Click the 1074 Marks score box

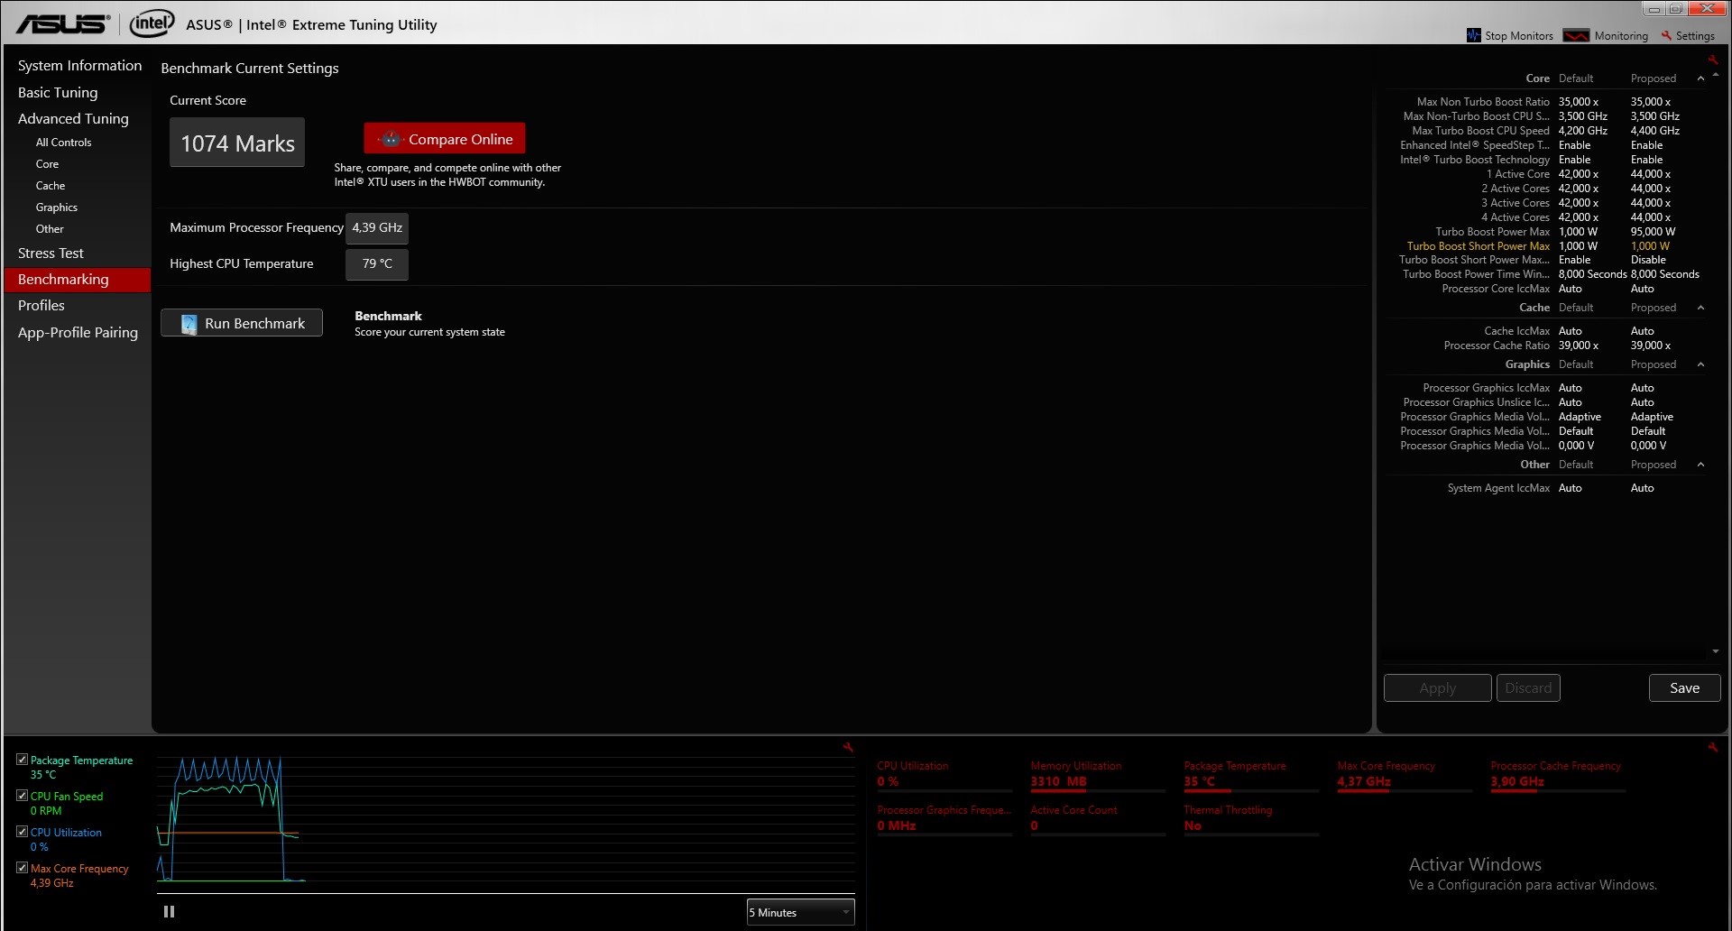tap(237, 143)
